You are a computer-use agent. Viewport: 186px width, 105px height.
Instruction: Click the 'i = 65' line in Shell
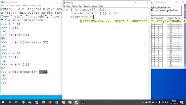(x=14, y=24)
